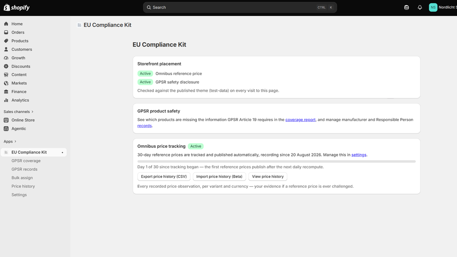This screenshot has width=457, height=257.
Task: Follow the records link
Action: [x=144, y=126]
